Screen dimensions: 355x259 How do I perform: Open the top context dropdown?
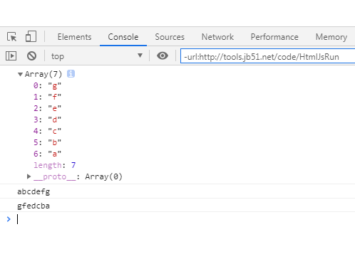97,56
